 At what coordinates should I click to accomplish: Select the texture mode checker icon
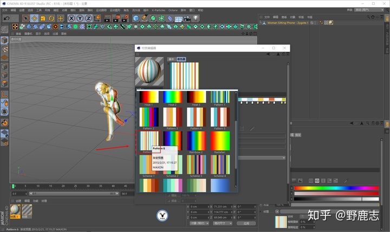pyautogui.click(x=4, y=49)
